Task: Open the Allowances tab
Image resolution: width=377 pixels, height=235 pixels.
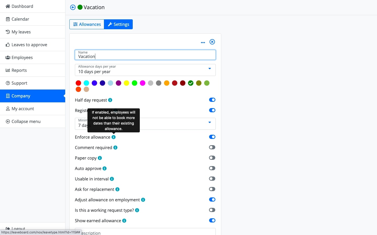Action: point(87,24)
